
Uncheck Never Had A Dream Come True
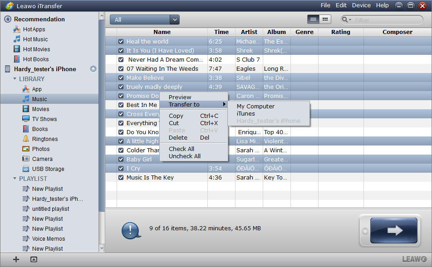point(121,60)
